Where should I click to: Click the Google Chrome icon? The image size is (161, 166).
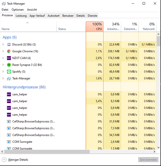(x=9, y=51)
